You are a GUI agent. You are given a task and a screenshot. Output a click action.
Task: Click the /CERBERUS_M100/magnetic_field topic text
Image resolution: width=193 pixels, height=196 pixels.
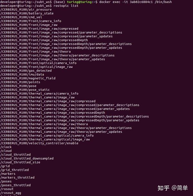point(28,78)
